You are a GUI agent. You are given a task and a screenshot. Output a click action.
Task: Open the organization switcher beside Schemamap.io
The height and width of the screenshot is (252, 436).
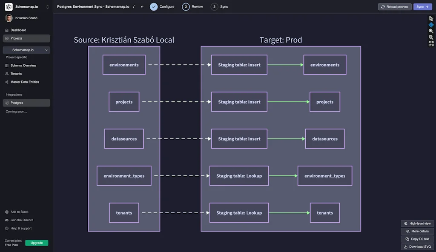pos(47,6)
